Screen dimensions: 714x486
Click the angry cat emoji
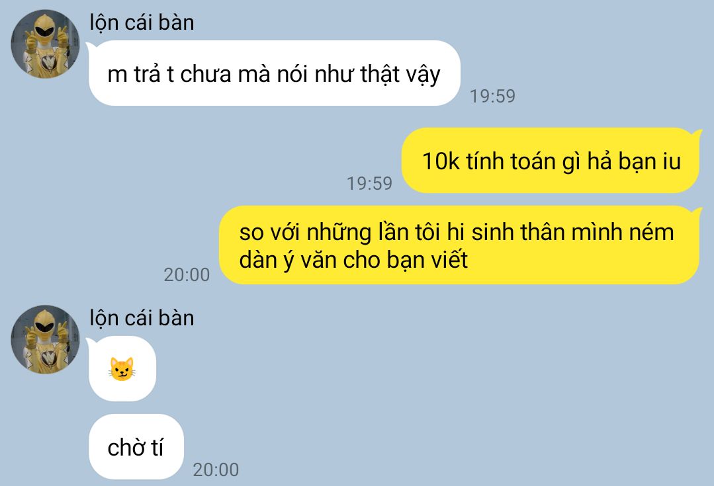(x=122, y=368)
